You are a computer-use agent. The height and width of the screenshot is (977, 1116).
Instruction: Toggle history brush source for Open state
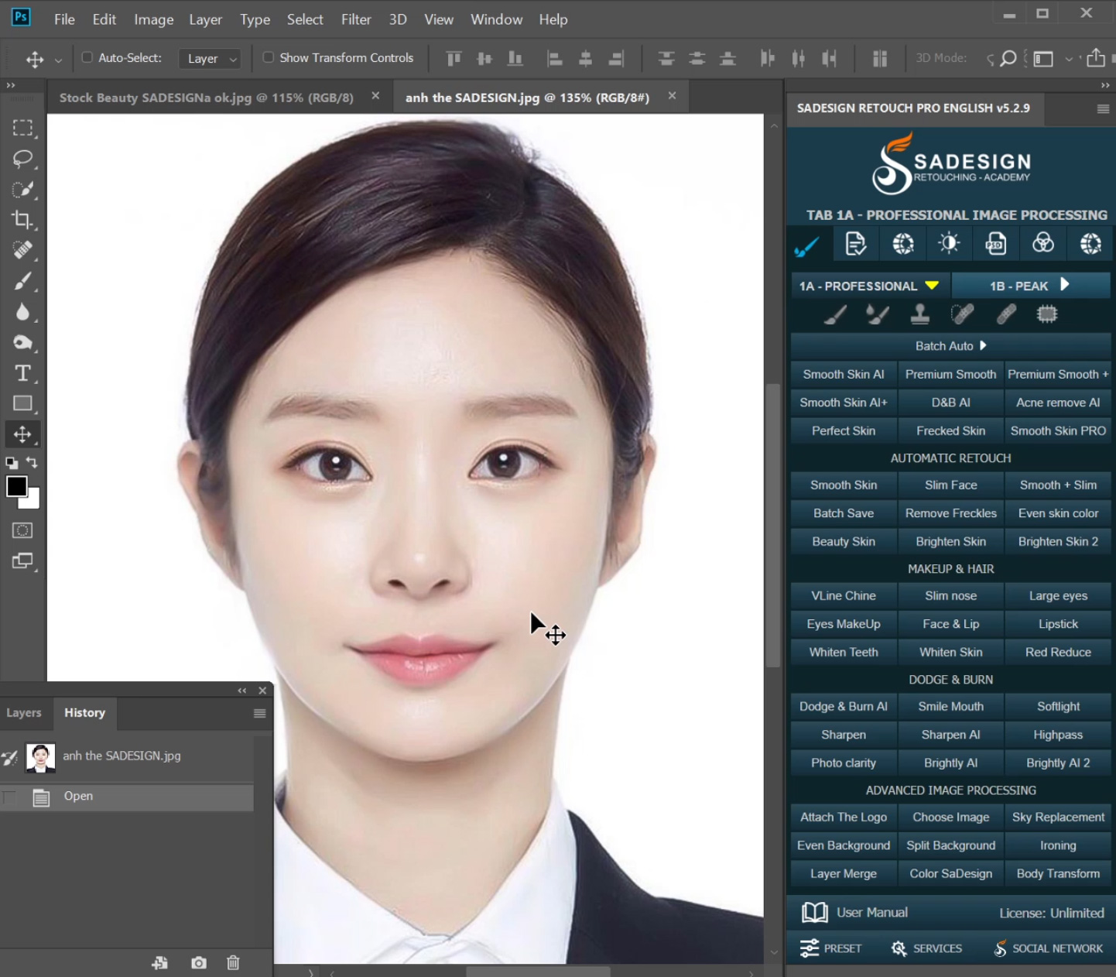pos(10,797)
